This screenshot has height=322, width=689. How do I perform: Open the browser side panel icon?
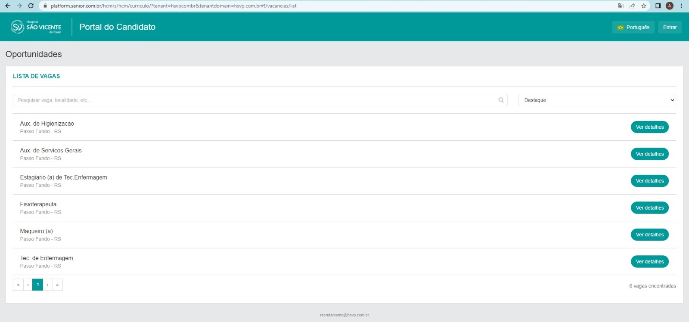[658, 6]
